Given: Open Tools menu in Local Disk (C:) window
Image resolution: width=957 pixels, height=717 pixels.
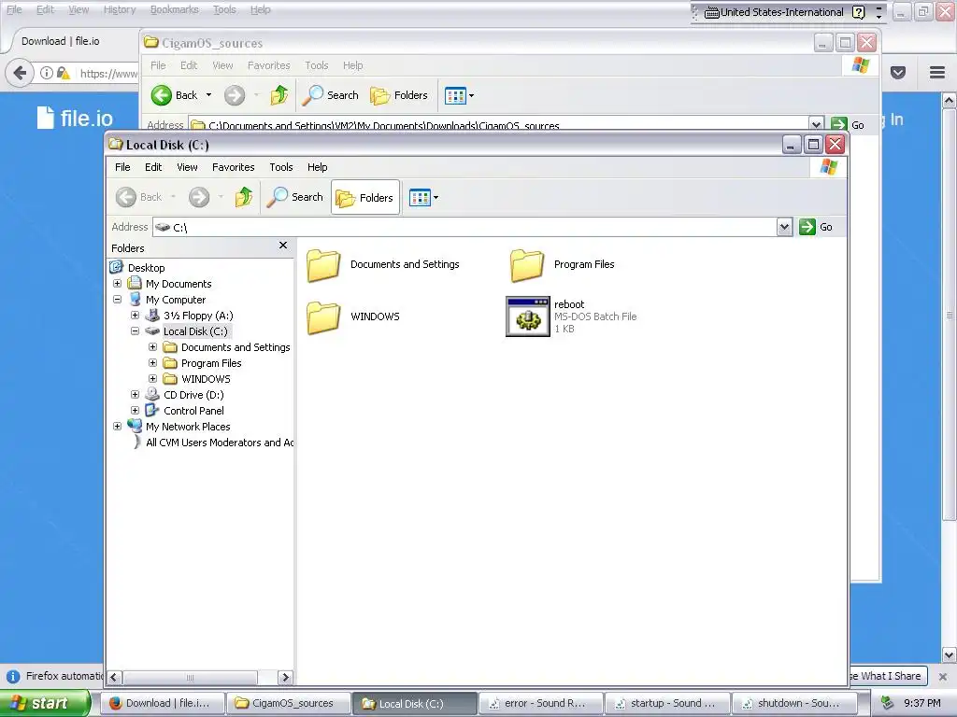Looking at the screenshot, I should (x=281, y=167).
